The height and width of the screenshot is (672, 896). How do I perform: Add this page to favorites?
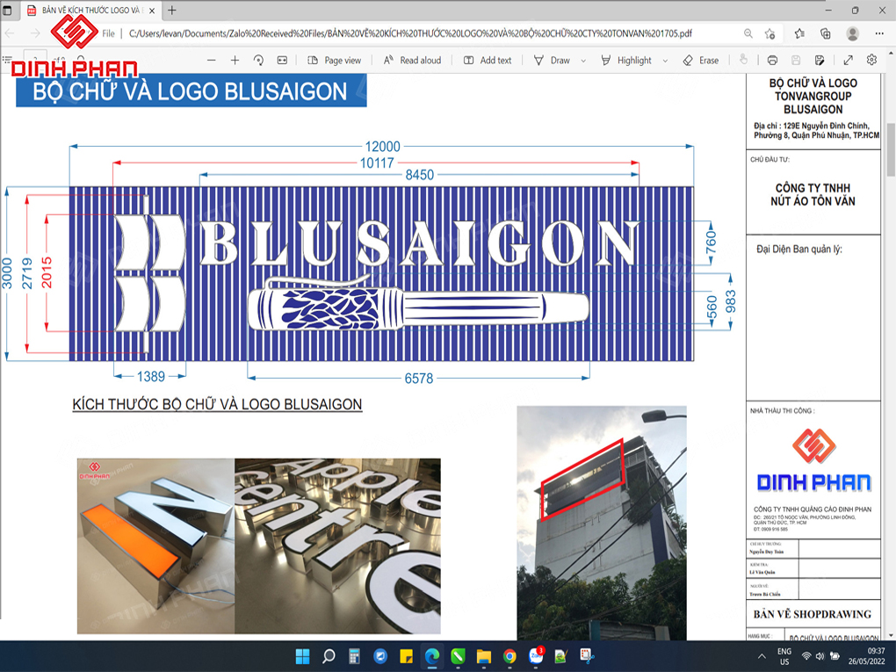point(770,33)
